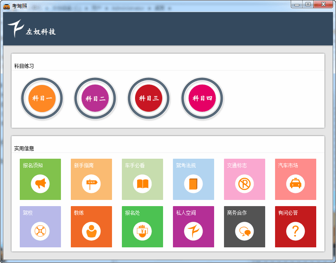Open the 教练 person tile
The width and height of the screenshot is (336, 263).
(91, 227)
